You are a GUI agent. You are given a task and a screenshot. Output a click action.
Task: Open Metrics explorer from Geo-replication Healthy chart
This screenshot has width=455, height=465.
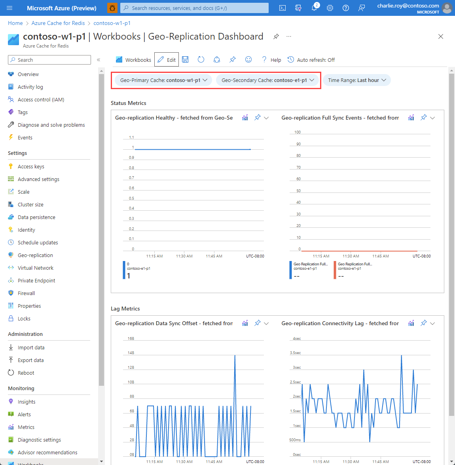click(x=245, y=118)
